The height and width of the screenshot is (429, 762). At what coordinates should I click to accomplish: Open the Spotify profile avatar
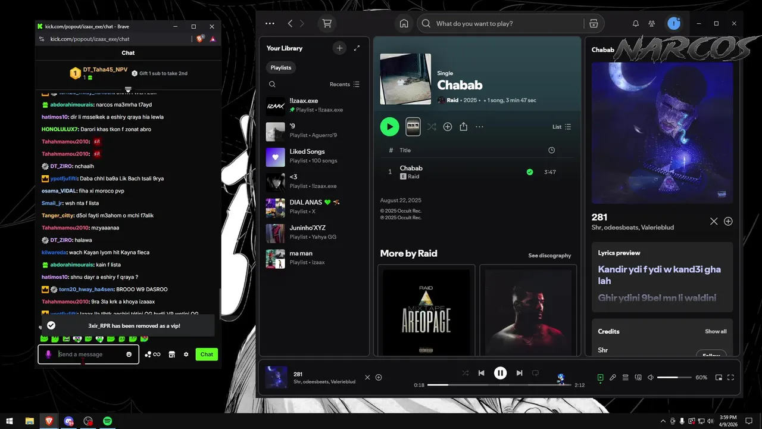[x=673, y=23]
